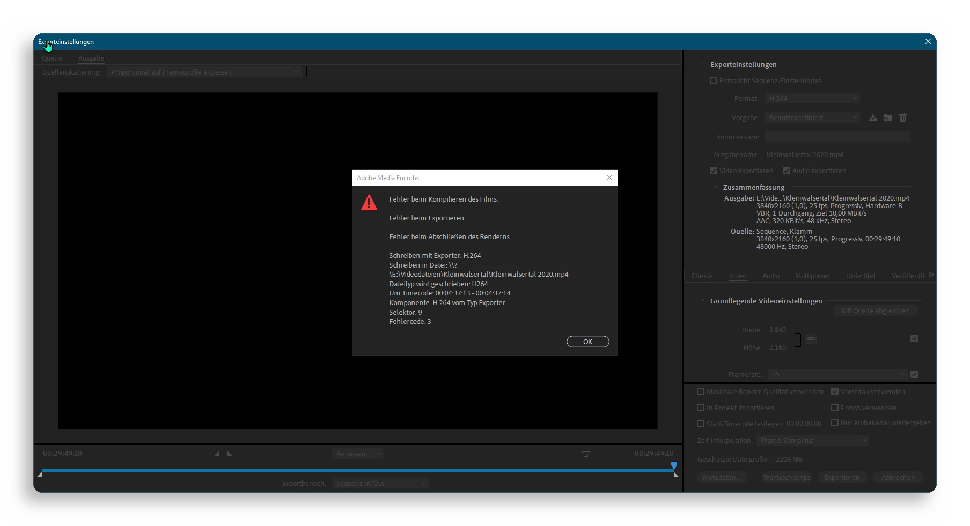Collapse the Zusammenfassung section
The width and height of the screenshot is (970, 526).
tap(715, 187)
